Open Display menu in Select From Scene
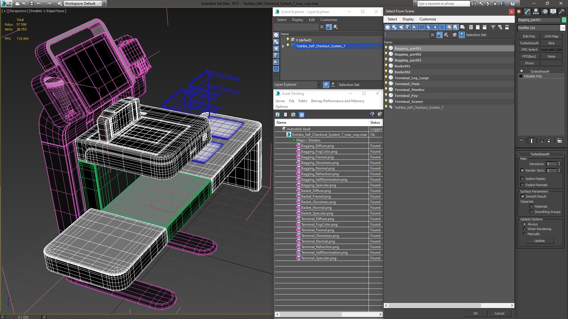Screen dimensions: 568x319 click(408, 19)
